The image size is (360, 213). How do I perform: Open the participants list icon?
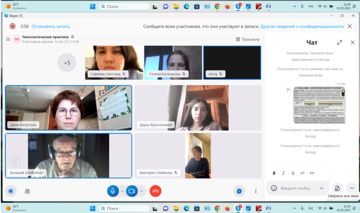[x=27, y=191]
